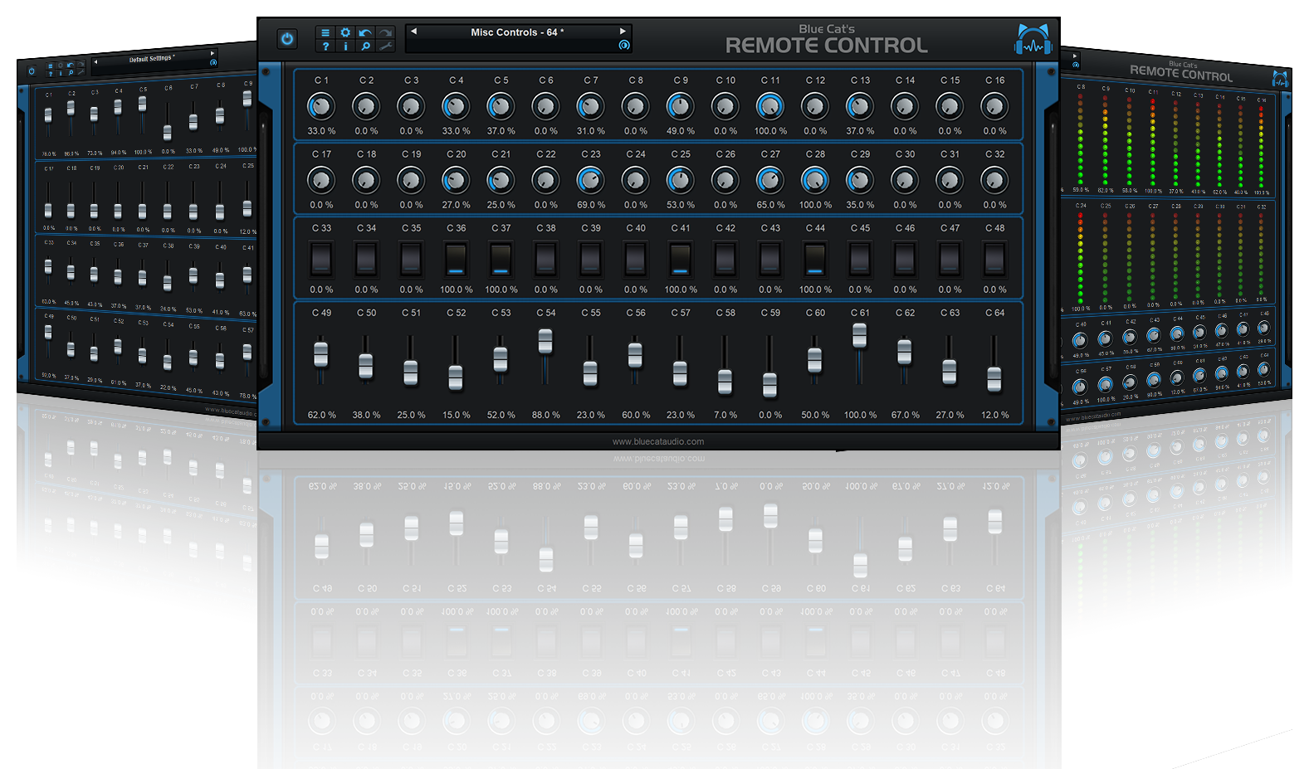Enable the C 46 switch
1309x769 pixels.
pyautogui.click(x=905, y=259)
